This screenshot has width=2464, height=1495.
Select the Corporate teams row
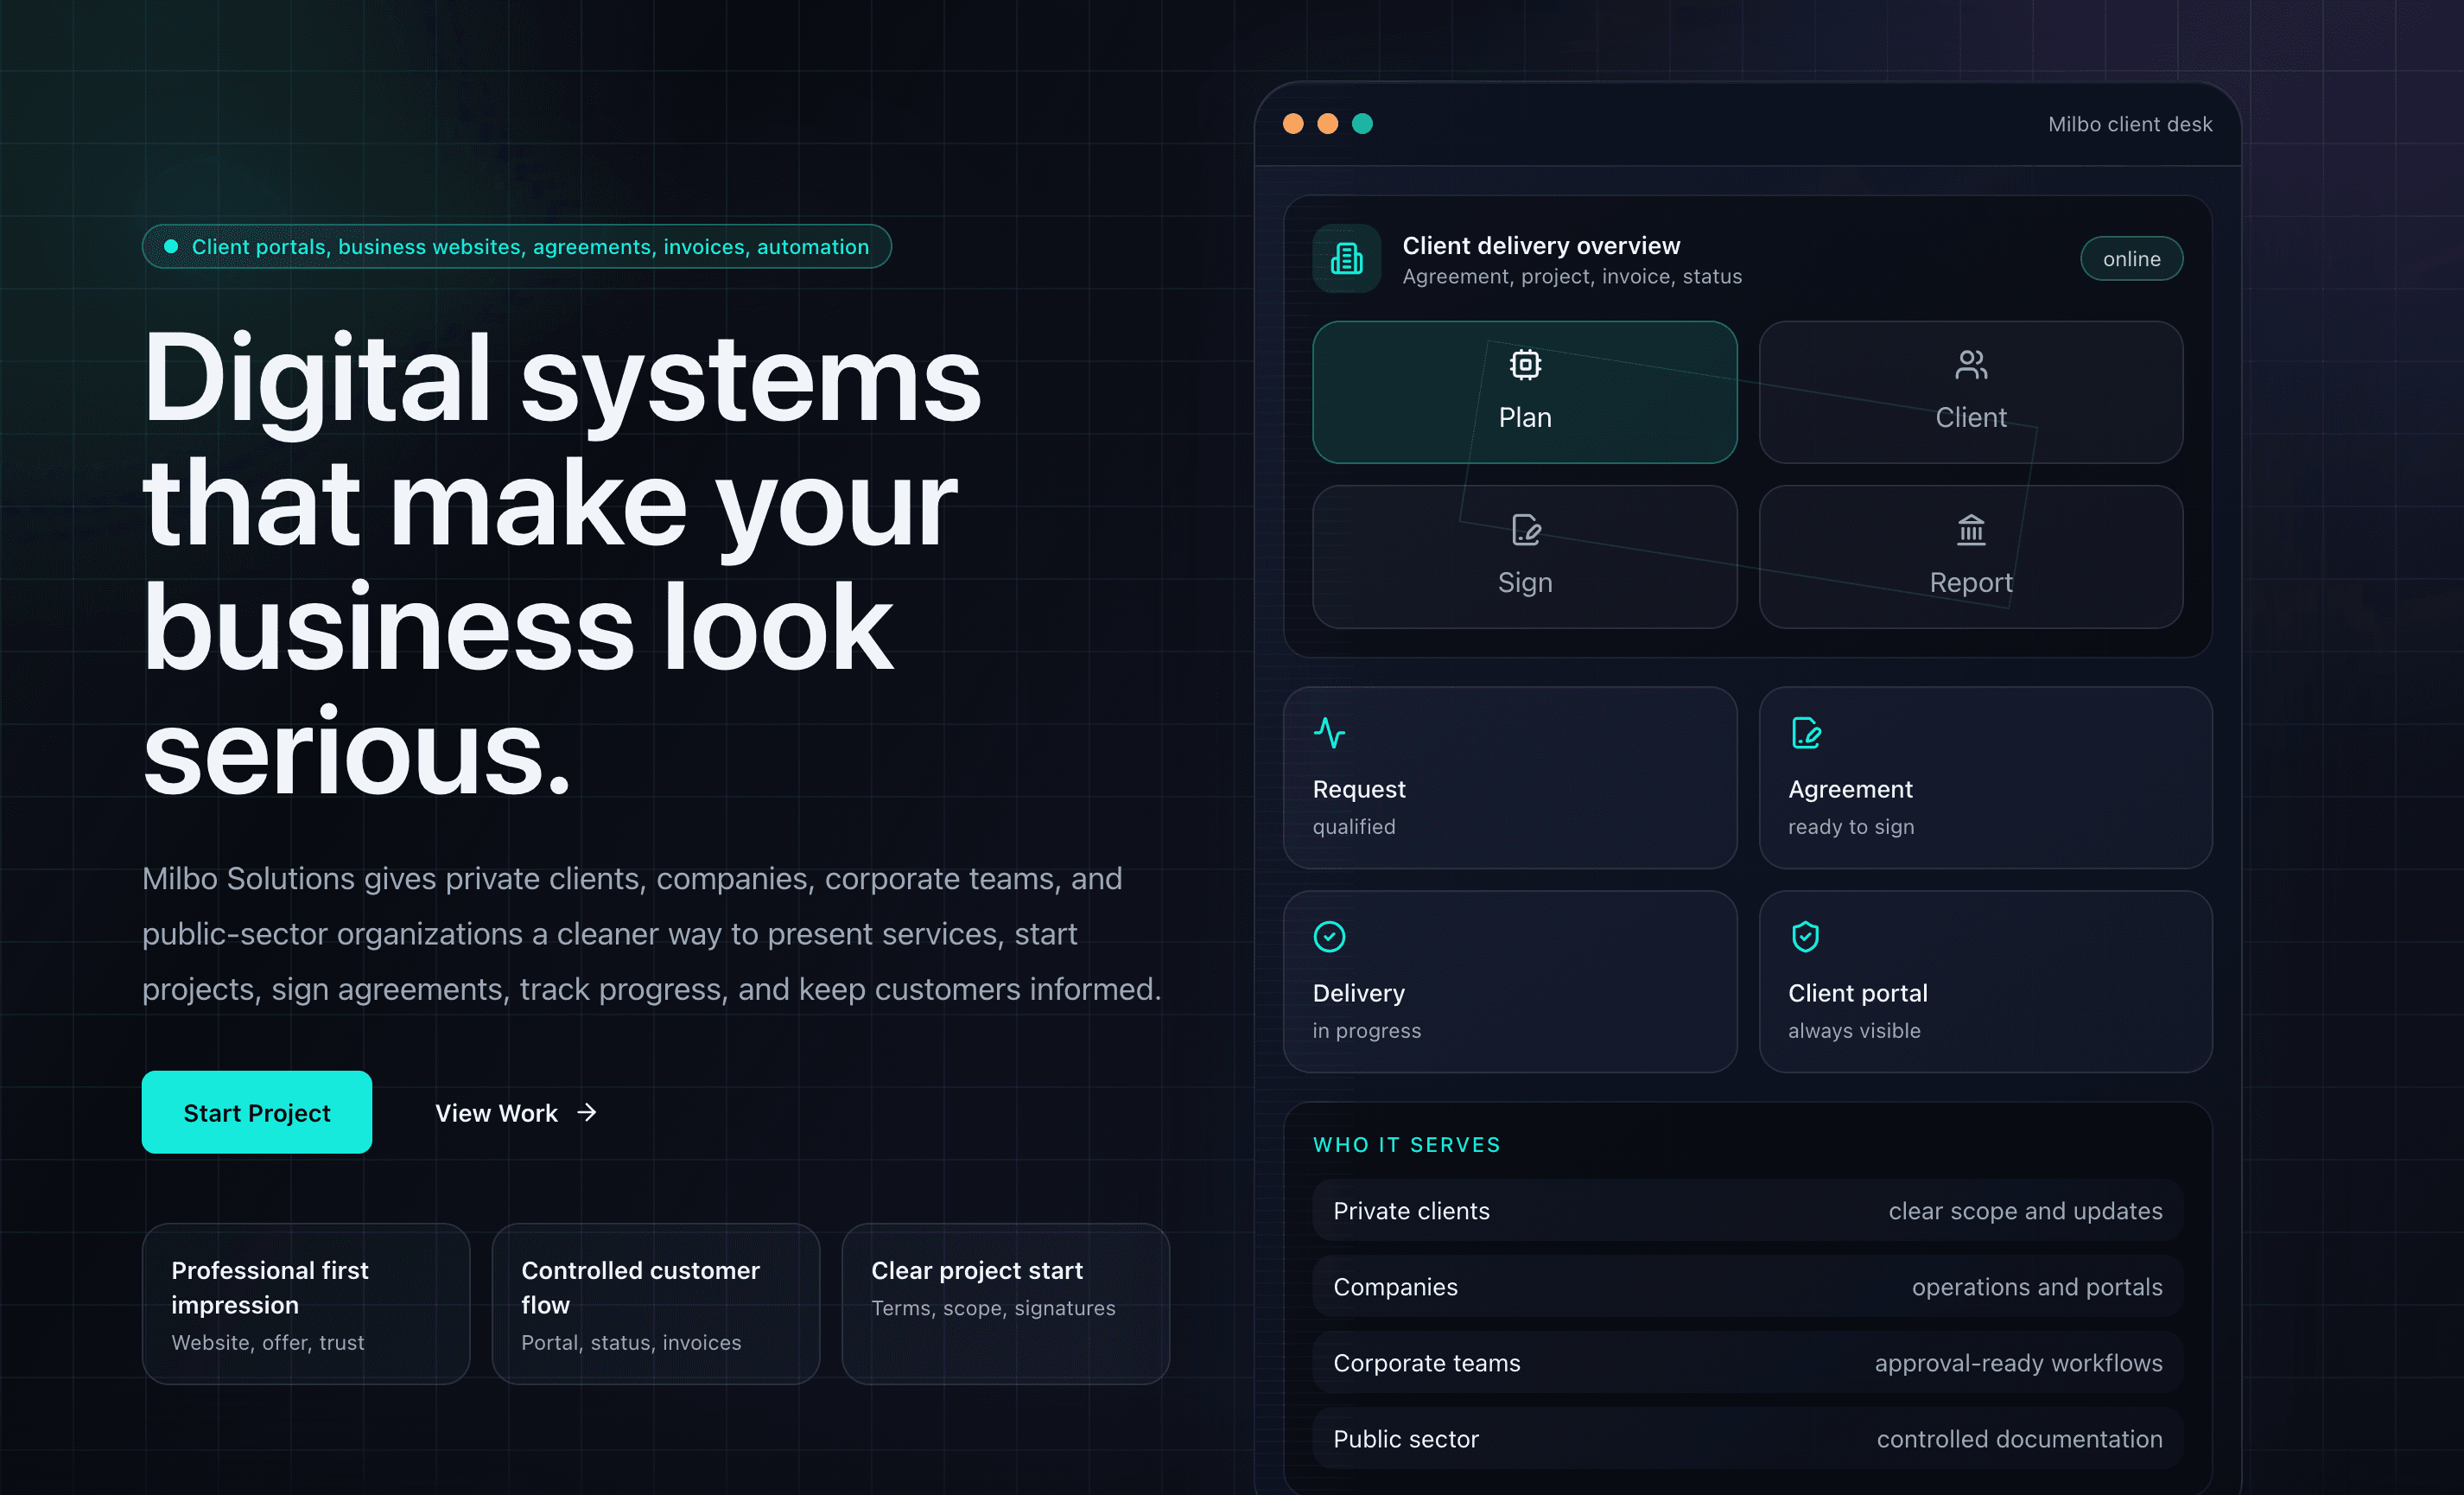click(x=1747, y=1362)
